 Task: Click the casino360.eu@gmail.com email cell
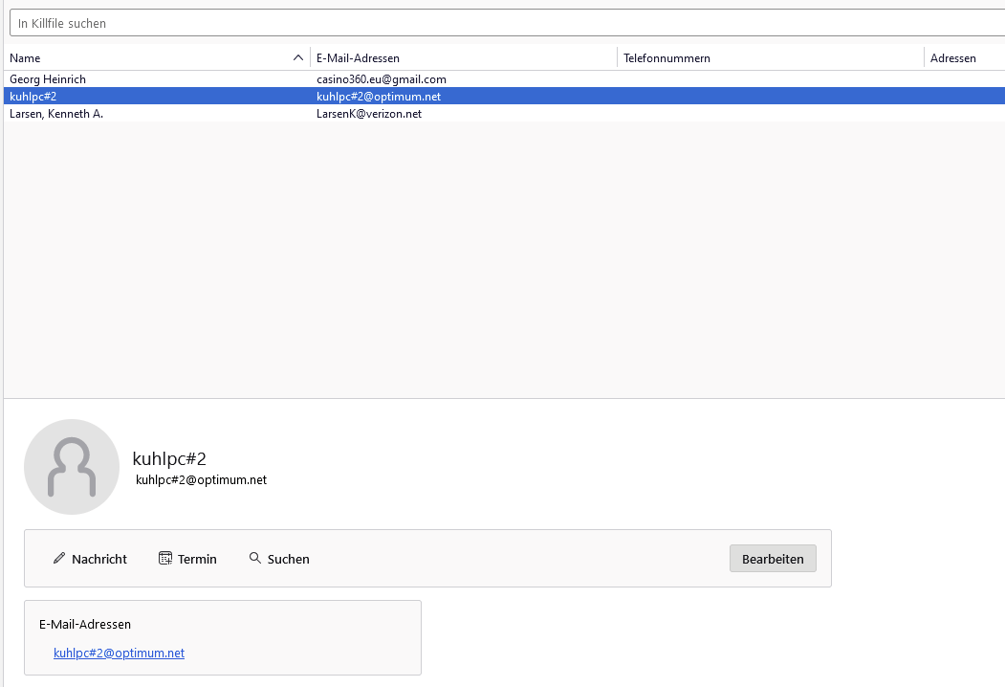pos(382,79)
